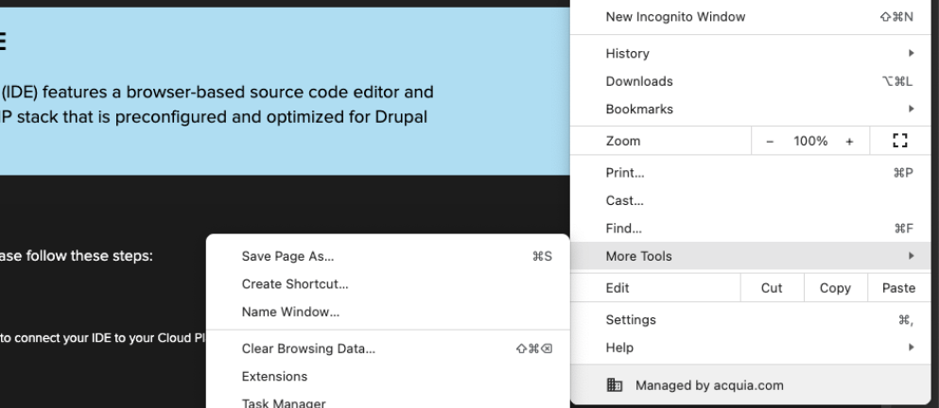Open the Downloads menu item

(639, 81)
